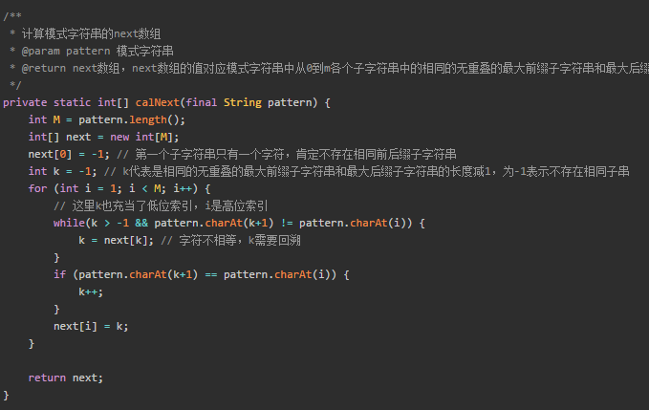Click the 'final' keyword in parameter list
The width and height of the screenshot is (649, 410).
(x=202, y=102)
